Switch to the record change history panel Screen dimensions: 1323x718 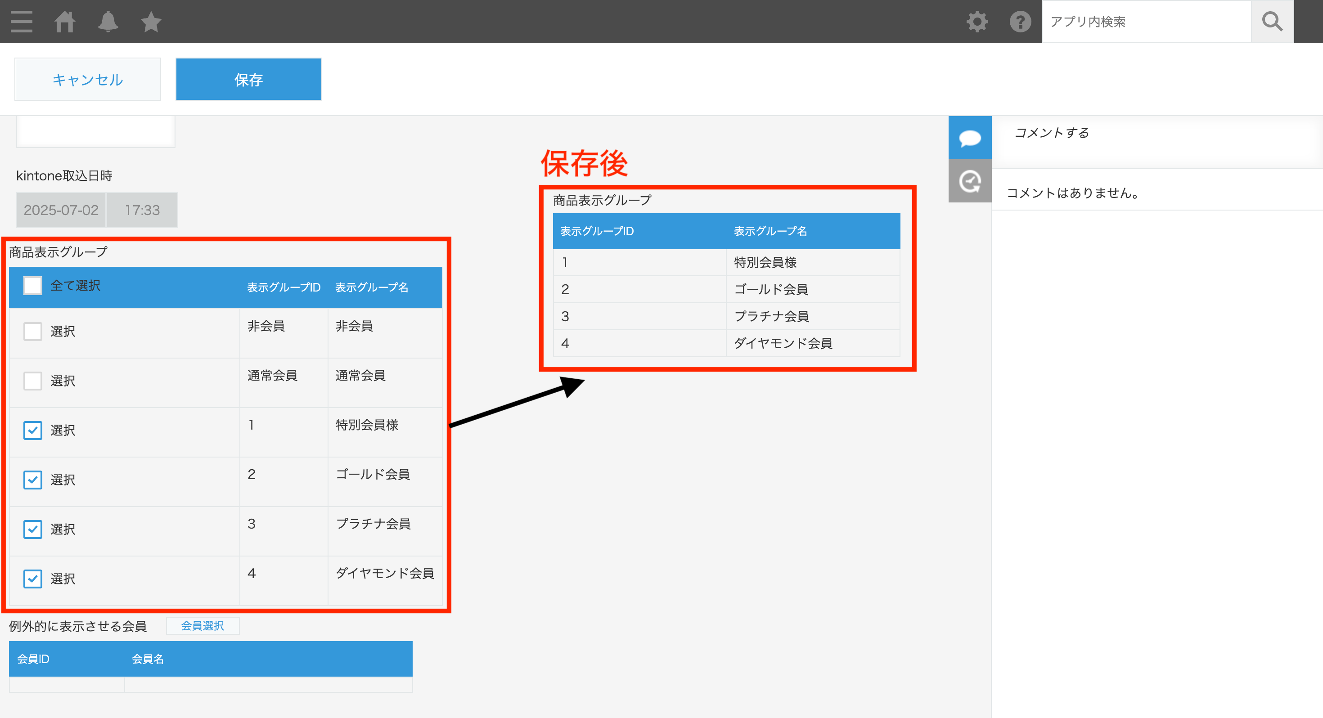pyautogui.click(x=970, y=181)
